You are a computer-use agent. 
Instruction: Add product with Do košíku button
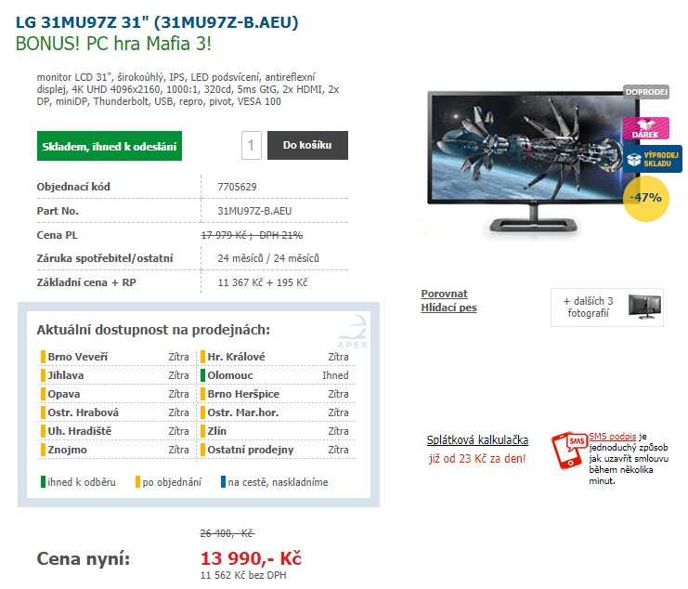(x=307, y=145)
